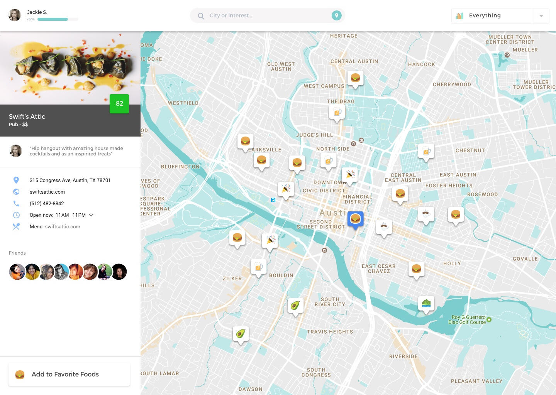
Task: Select the beer pin near Zilker
Action: [258, 267]
